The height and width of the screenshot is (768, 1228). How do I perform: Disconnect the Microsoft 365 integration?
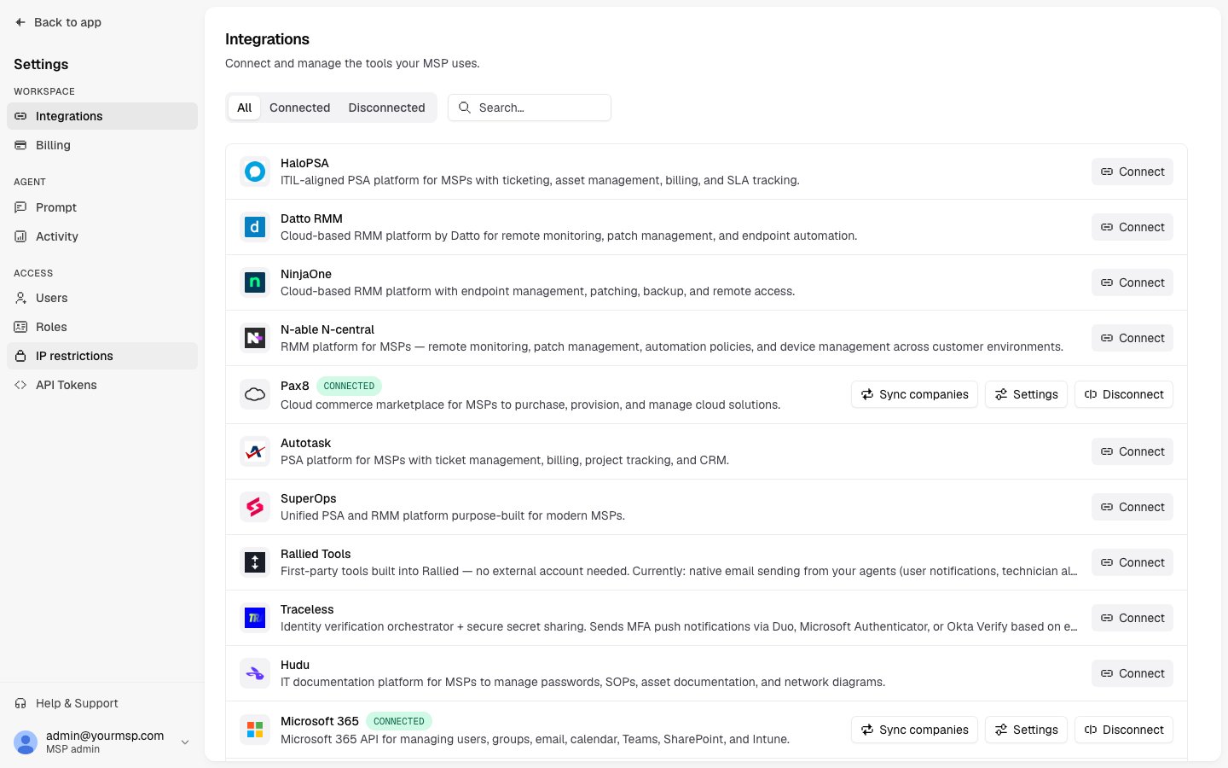click(1124, 730)
